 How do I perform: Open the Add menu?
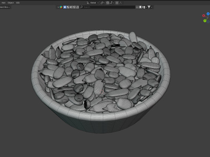tap(3, 3)
